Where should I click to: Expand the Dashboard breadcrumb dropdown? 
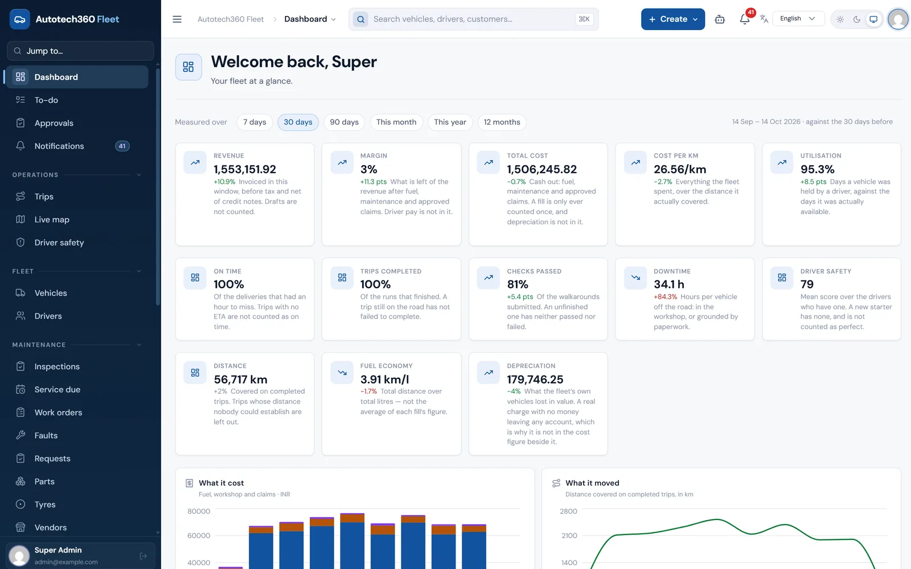click(310, 19)
